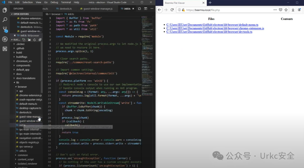Open the Debug menu

[54, 2]
